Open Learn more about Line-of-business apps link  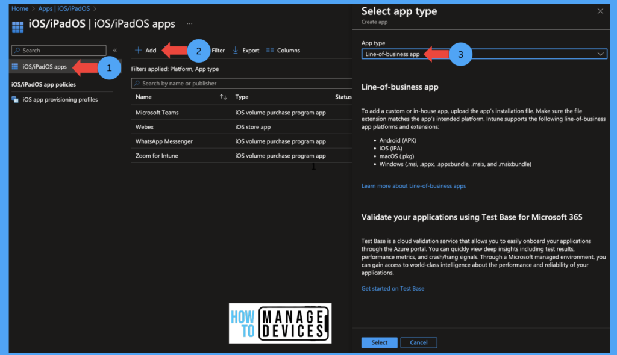coord(413,186)
